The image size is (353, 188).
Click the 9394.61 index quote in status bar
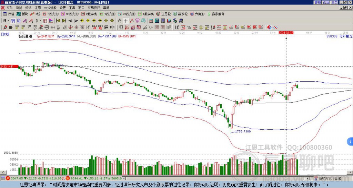click(x=77, y=179)
